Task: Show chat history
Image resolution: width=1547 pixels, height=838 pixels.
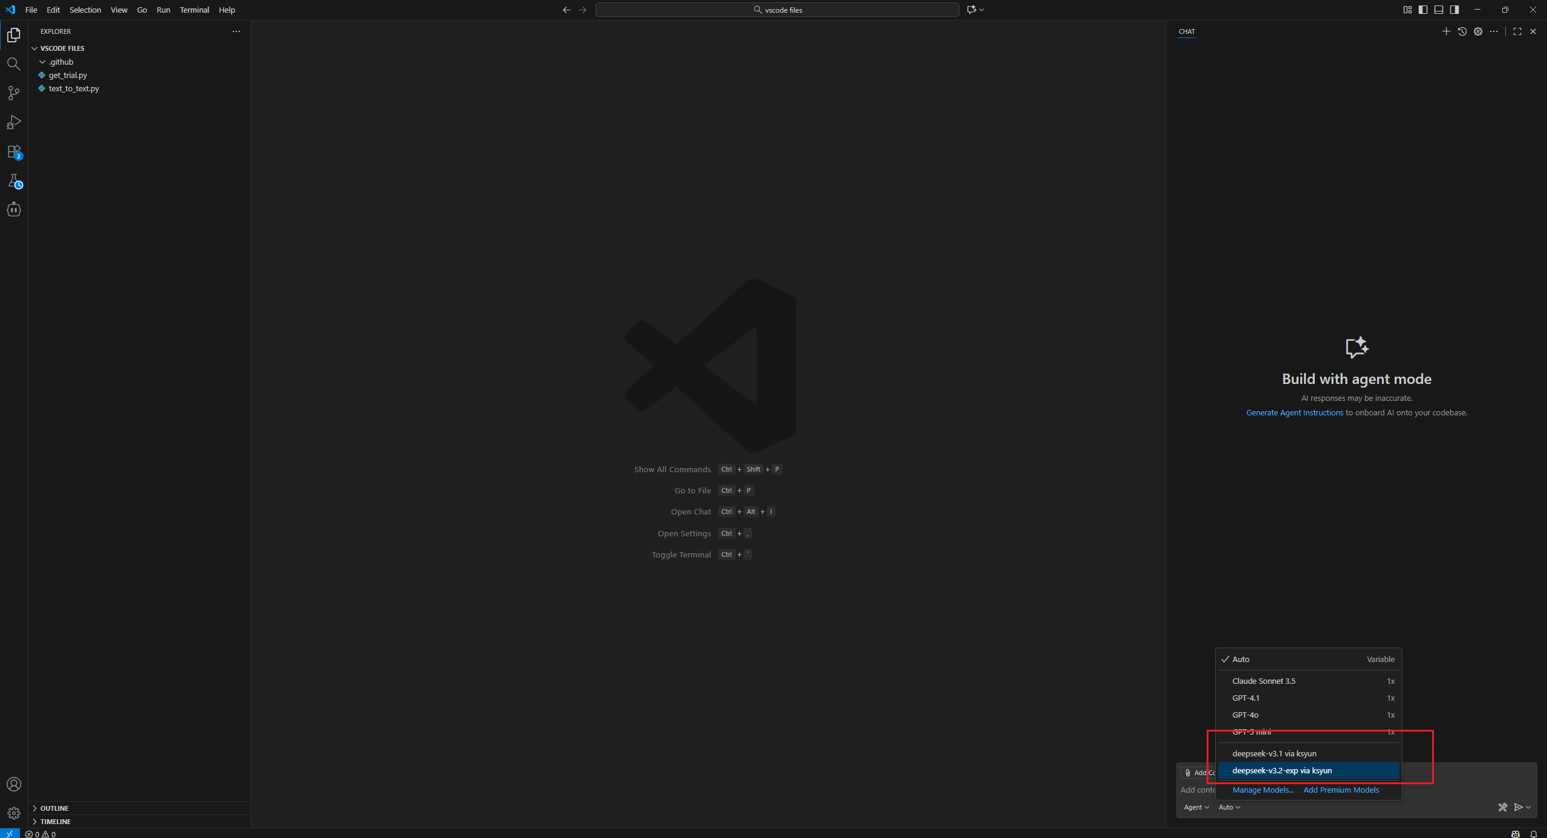Action: pos(1462,31)
